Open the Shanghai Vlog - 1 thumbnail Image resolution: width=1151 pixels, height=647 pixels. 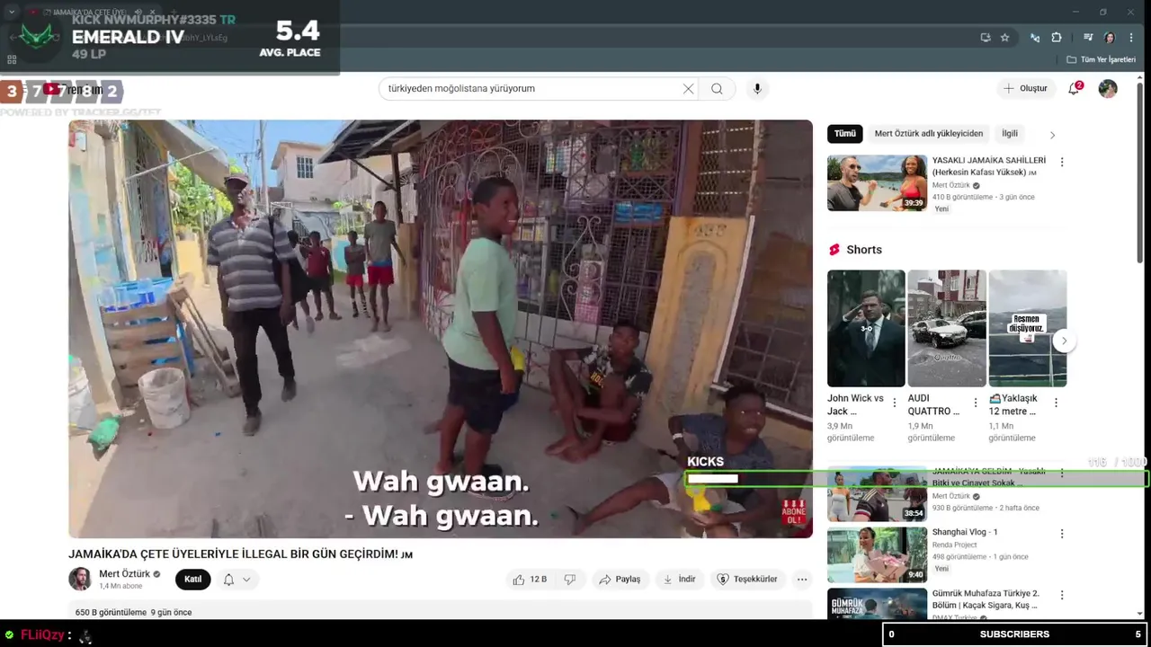coord(877,554)
